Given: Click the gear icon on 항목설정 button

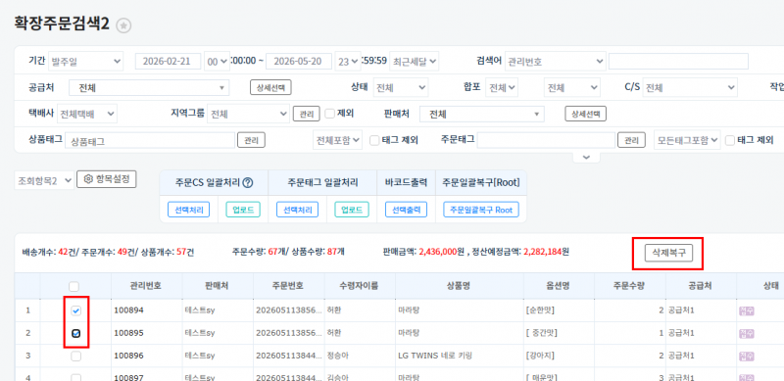Looking at the screenshot, I should click(88, 179).
